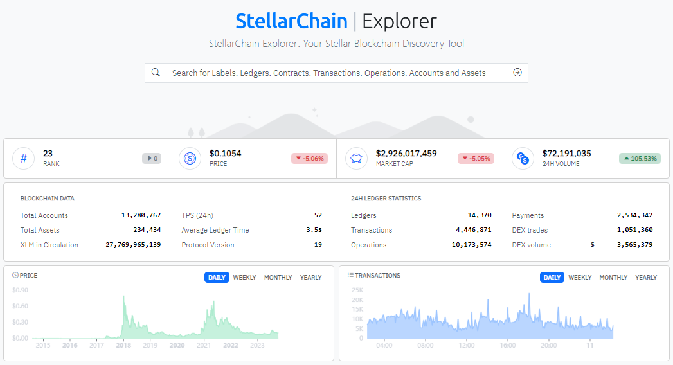Click the list icon beside TRANSACTIONS title
The width and height of the screenshot is (673, 365).
[350, 276]
